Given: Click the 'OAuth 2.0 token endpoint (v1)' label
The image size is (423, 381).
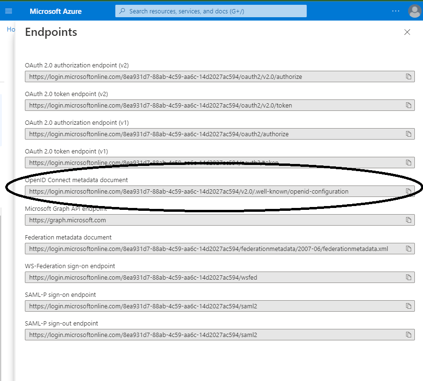Looking at the screenshot, I should 67,151.
